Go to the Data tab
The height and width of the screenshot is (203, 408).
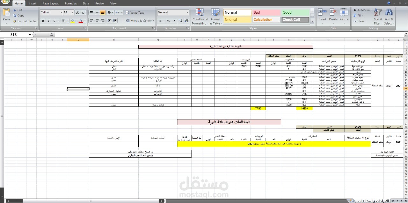coord(86,3)
